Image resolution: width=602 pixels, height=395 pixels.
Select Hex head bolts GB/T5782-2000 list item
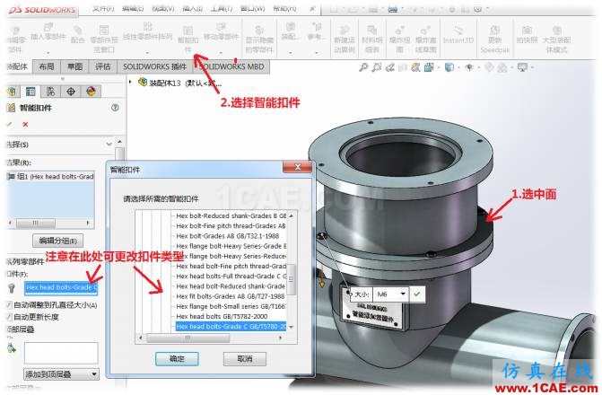pyautogui.click(x=222, y=316)
